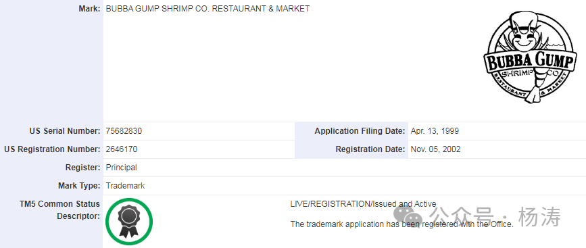The width and height of the screenshot is (586, 248).
Task: Select the US Serial Number 75682830
Action: (124, 131)
